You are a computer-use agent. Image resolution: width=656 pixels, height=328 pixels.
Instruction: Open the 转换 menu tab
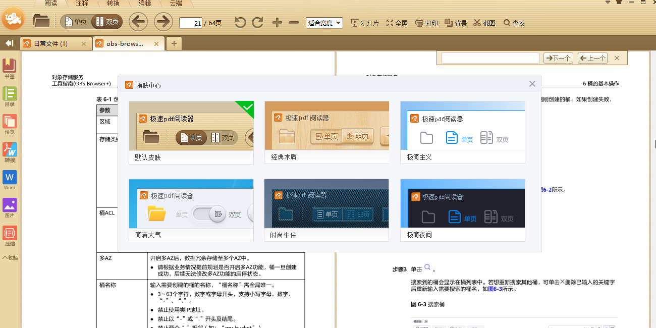click(x=113, y=3)
